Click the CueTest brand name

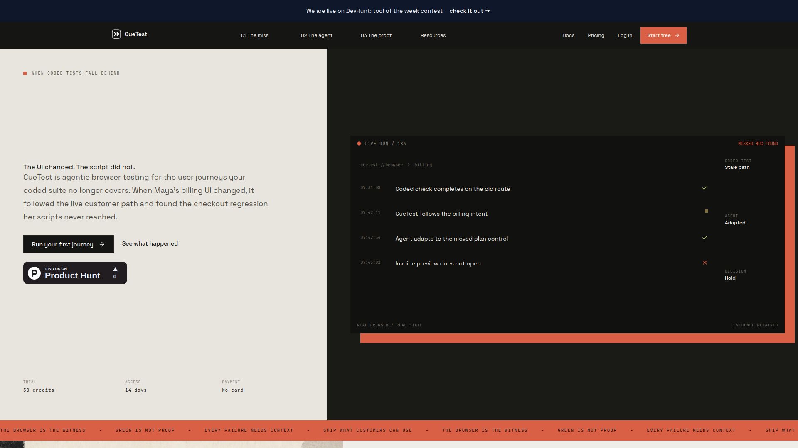136,34
